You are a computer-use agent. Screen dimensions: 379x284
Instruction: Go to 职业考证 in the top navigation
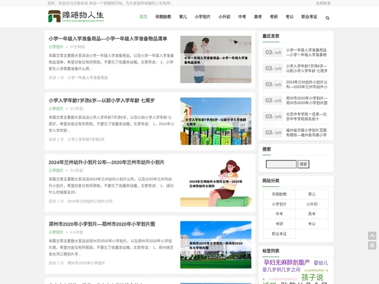(309, 17)
